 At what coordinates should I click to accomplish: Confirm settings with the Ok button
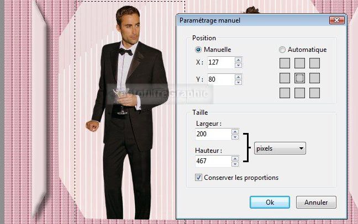click(x=270, y=202)
